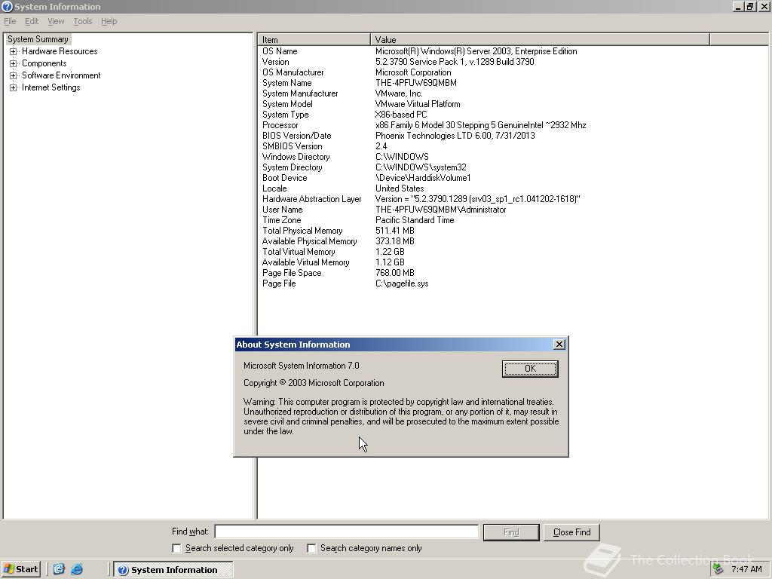Expand the Internet Settings tree node
Viewport: 772px width, 579px height.
[14, 87]
